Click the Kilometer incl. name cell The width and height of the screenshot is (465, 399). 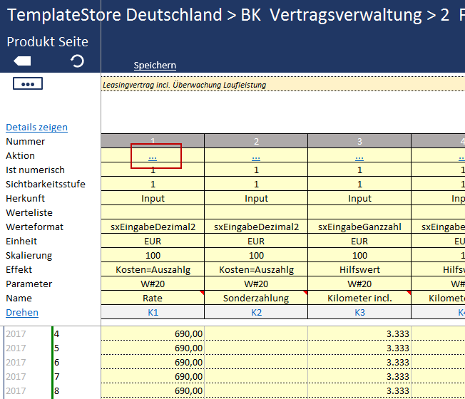pos(359,299)
